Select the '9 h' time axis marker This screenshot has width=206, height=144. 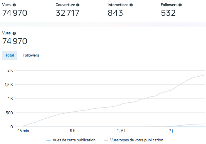click(x=72, y=131)
